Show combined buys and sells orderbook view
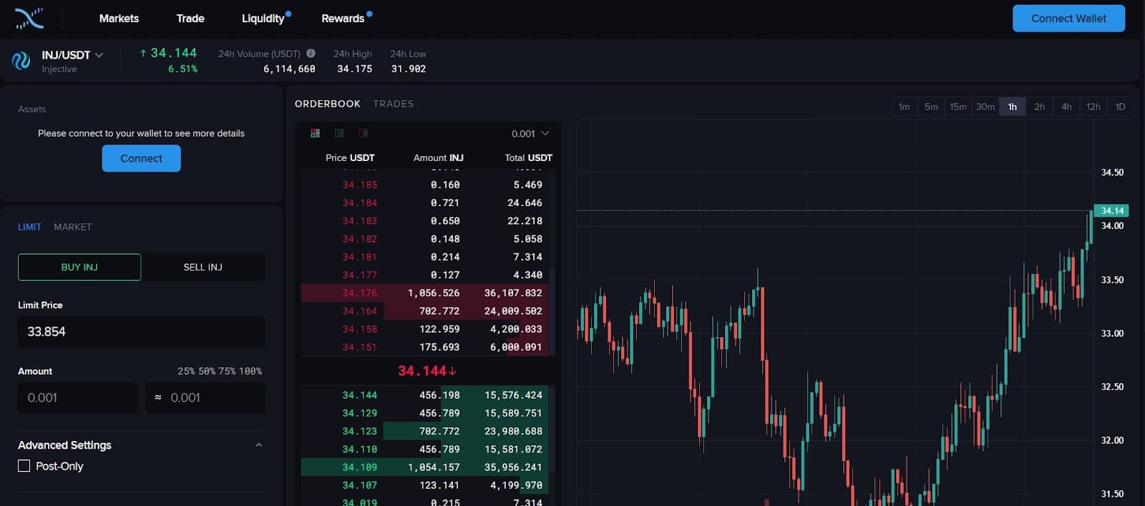This screenshot has height=506, width=1145. pos(315,133)
